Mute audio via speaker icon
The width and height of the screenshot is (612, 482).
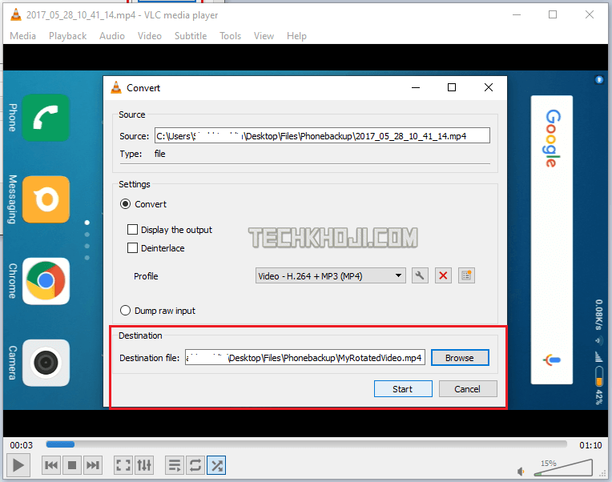click(x=521, y=472)
